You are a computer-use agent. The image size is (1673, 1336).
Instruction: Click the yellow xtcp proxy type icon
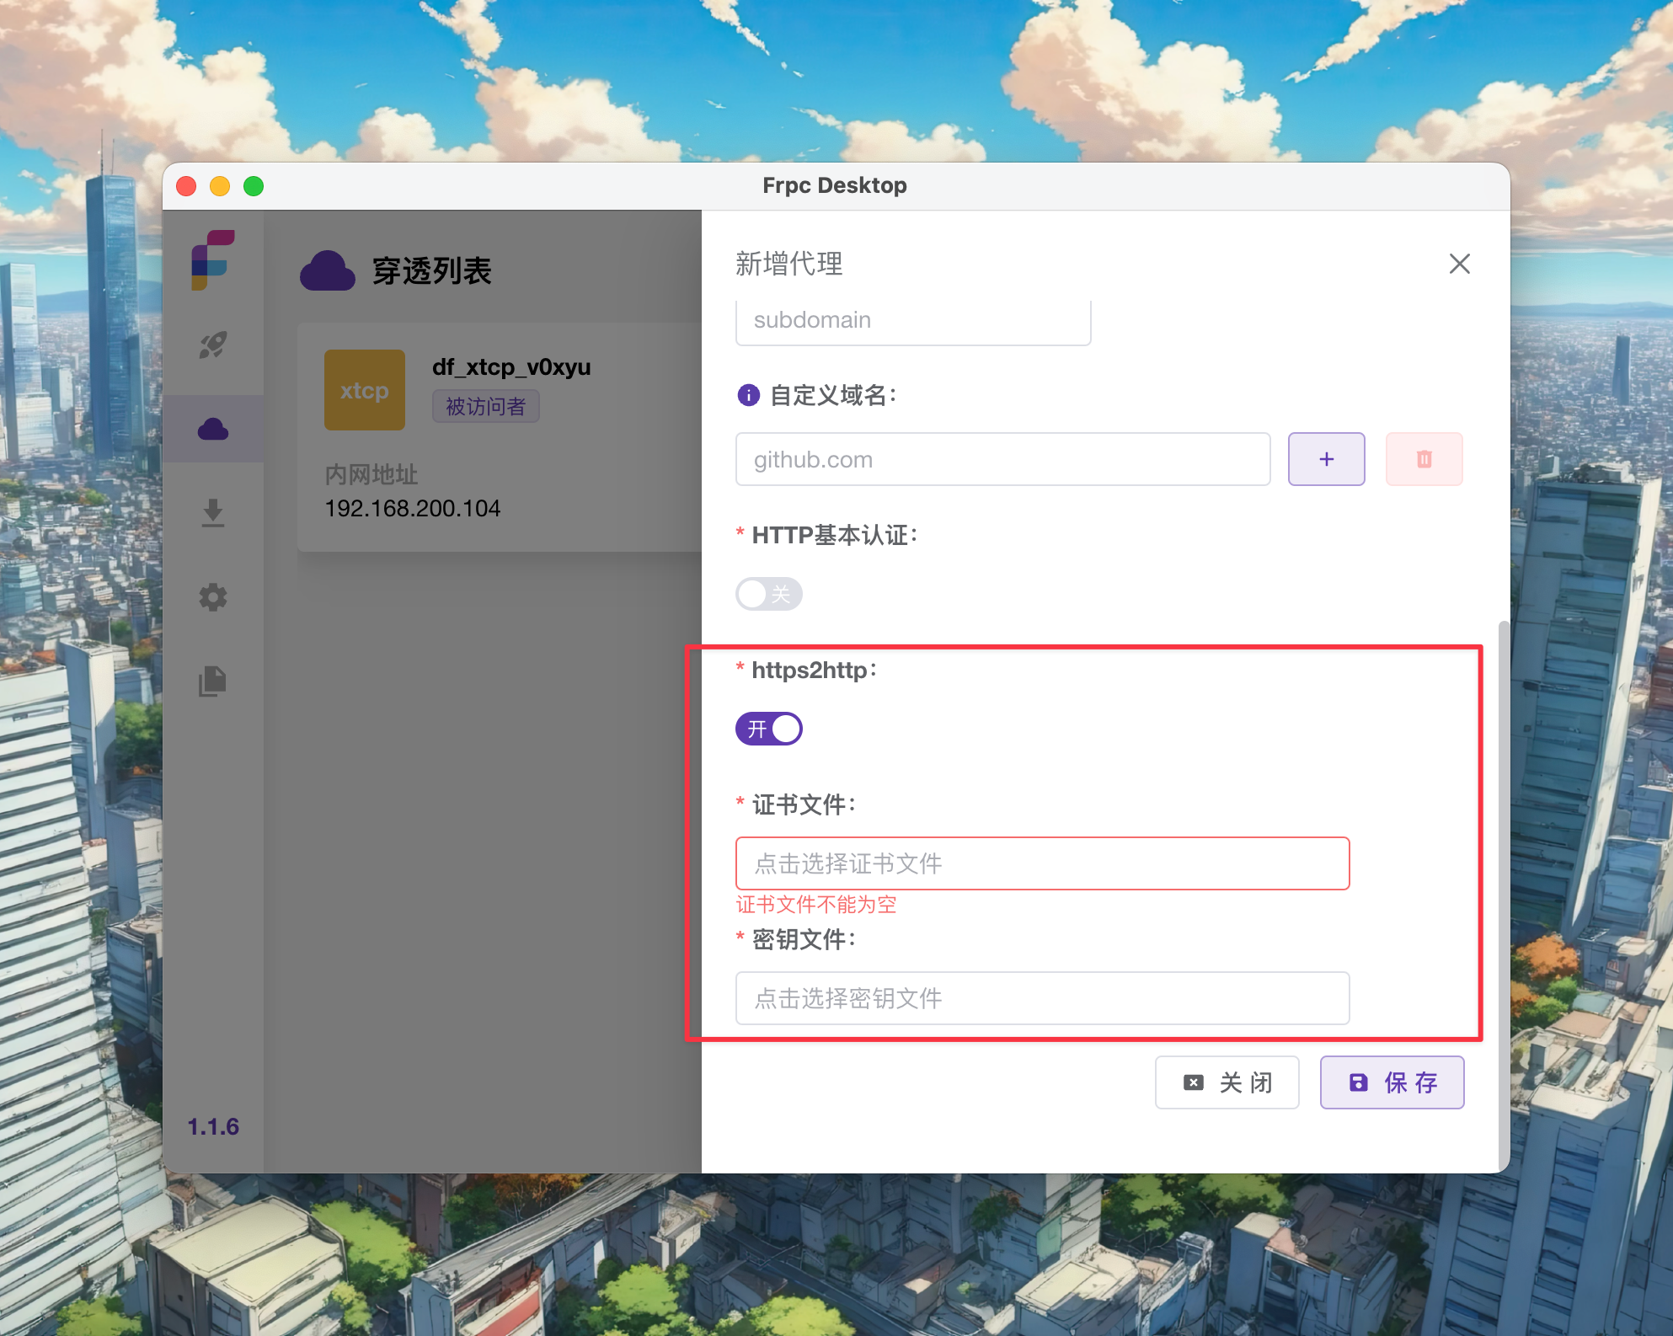[x=364, y=389]
